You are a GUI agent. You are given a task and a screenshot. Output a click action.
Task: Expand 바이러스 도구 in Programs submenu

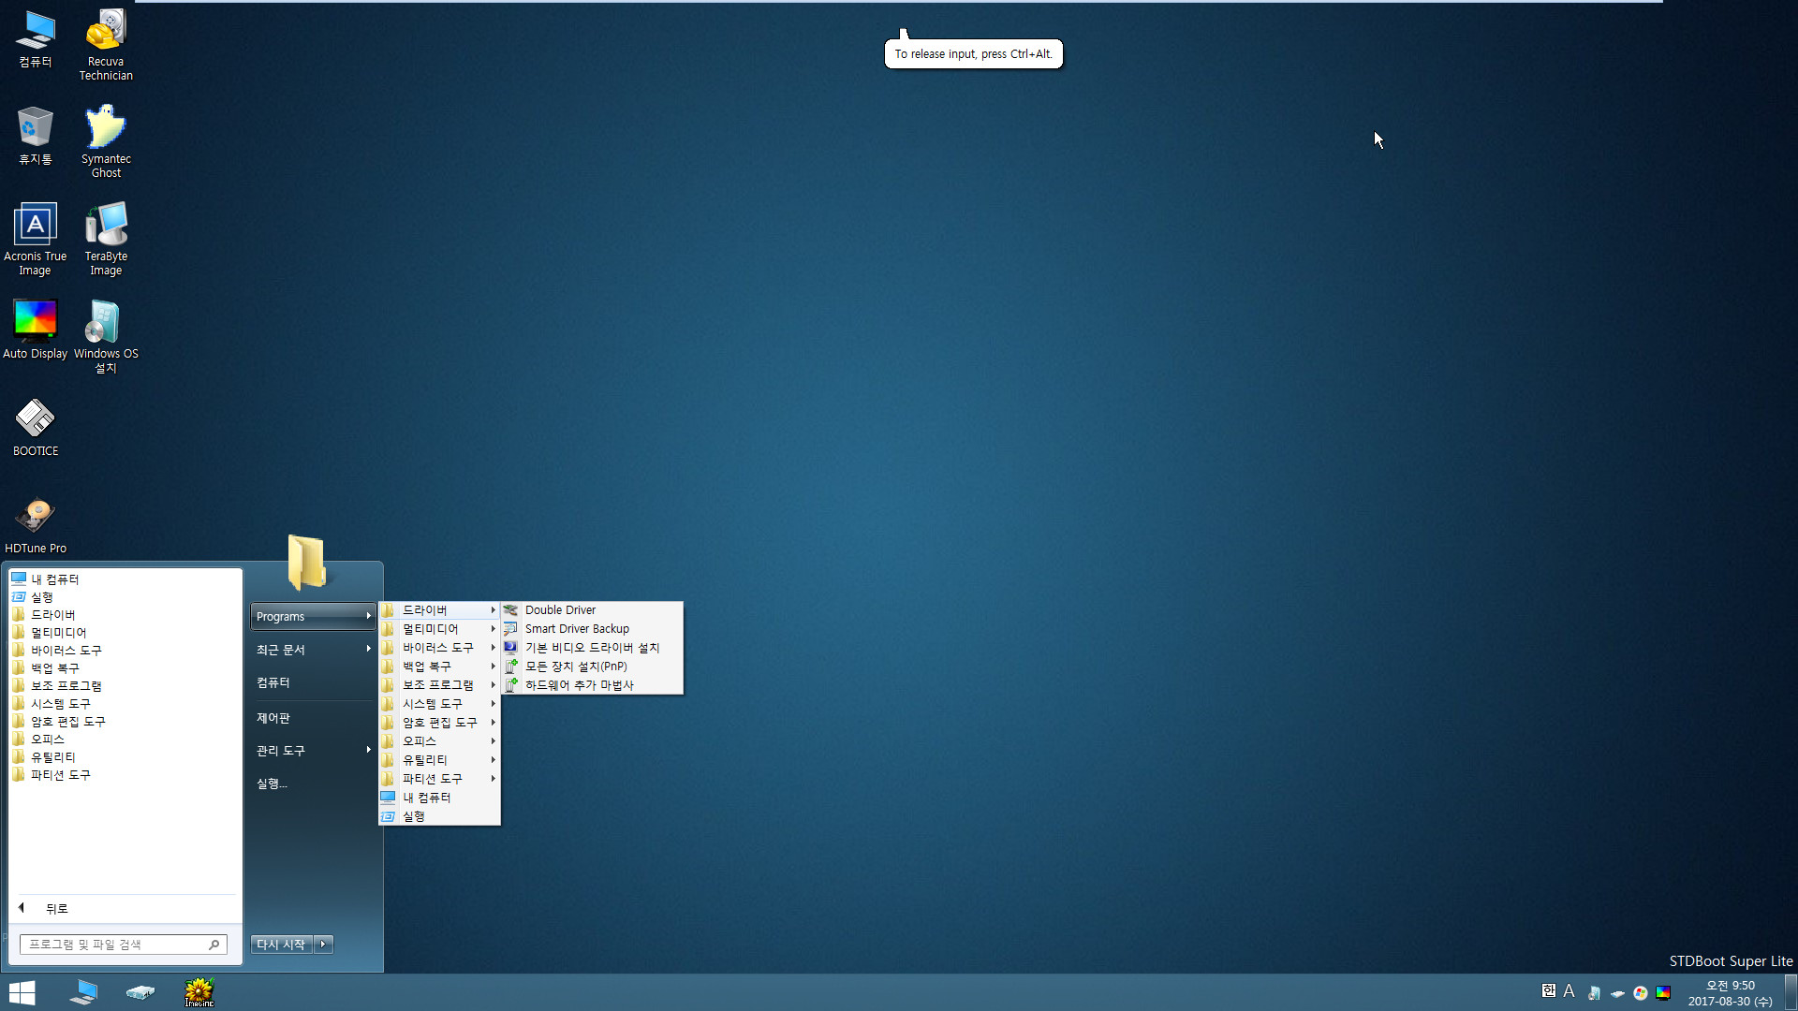click(439, 648)
